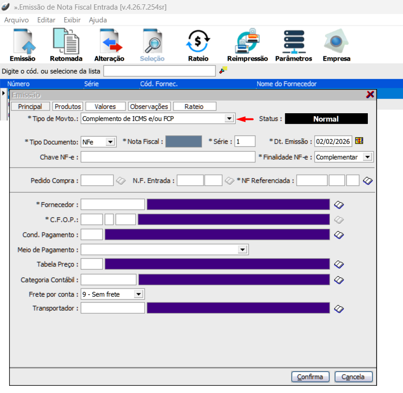Open Transportador lookup book icon
Screen dimensions: 403x393
[339, 309]
